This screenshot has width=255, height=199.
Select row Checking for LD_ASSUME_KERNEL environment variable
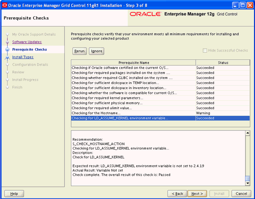[160, 118]
